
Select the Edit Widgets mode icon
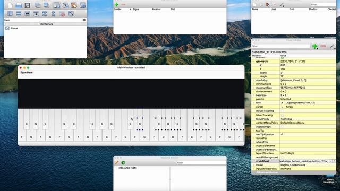coord(57,5)
